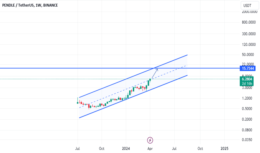This screenshot has width=260, height=153.
Task: Click the Apr time axis label
Action: 150,149
